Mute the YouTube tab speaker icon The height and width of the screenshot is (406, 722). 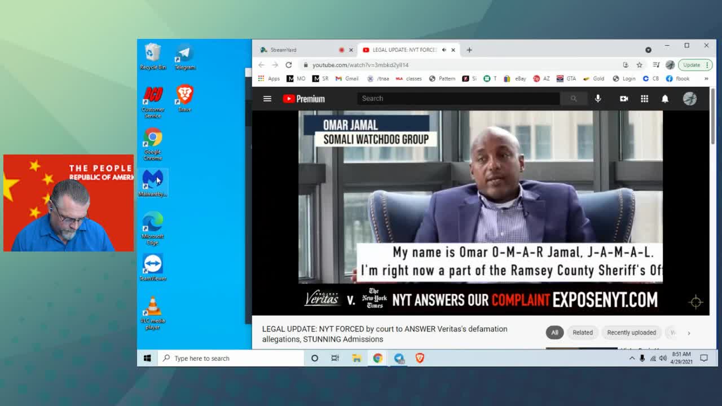click(x=444, y=50)
